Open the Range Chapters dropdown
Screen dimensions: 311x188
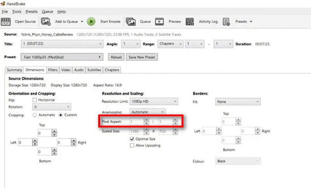coord(170,44)
